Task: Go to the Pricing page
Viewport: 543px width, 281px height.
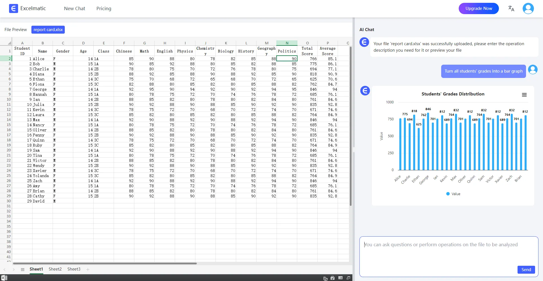Action: coord(104,8)
